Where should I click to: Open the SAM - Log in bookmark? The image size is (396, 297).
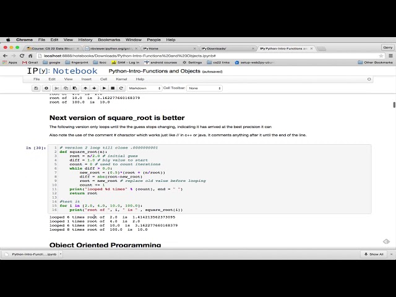click(x=126, y=62)
